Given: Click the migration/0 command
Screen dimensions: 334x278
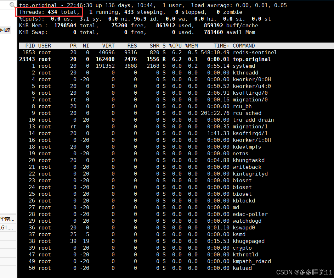Looking at the screenshot, I should (x=250, y=100).
